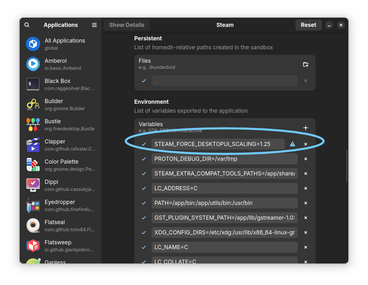Select 'org.gnome.Builder' subtitle
The width and height of the screenshot is (368, 285).
point(65,109)
